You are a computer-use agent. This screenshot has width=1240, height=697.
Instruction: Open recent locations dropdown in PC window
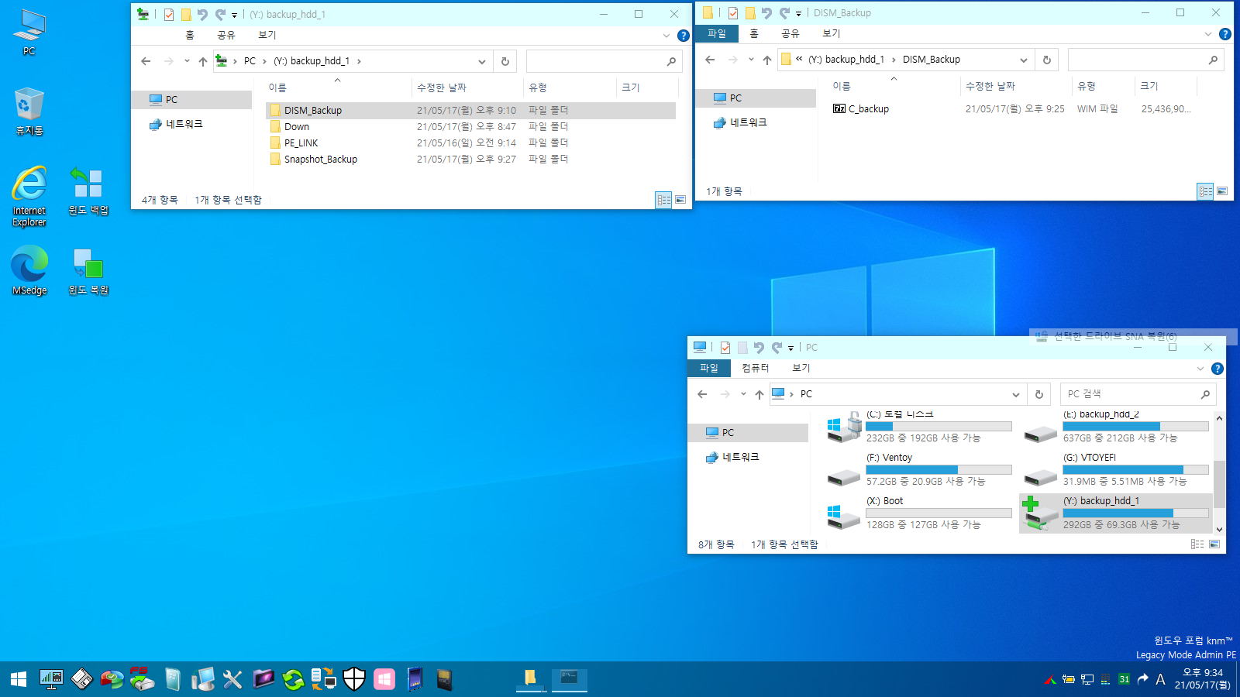[x=743, y=394]
